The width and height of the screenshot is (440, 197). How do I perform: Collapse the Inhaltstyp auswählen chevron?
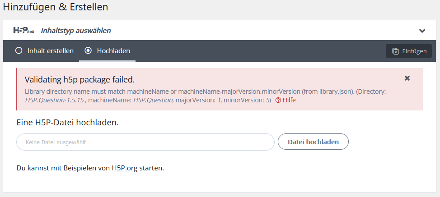pyautogui.click(x=422, y=31)
